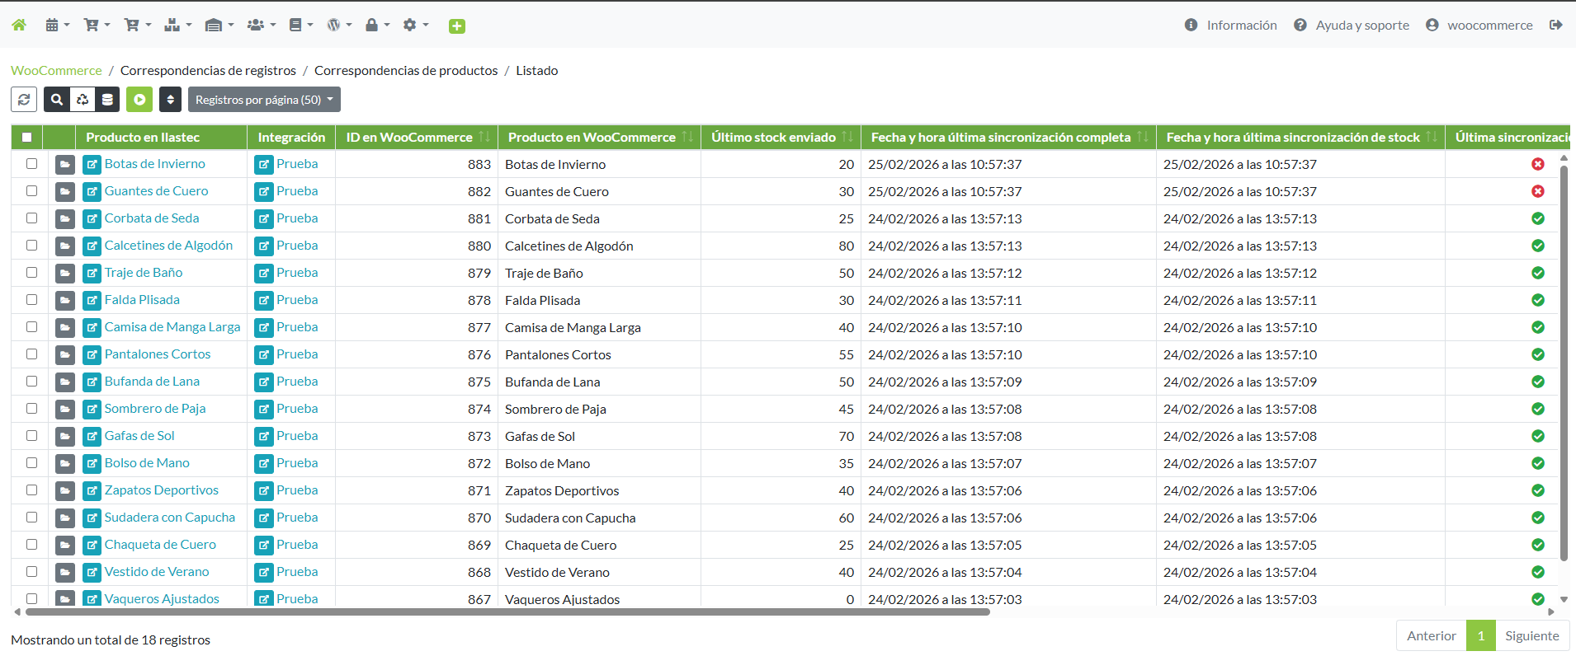Click the horizontal scrollbar under the table
The image size is (1576, 670).
pos(507,612)
